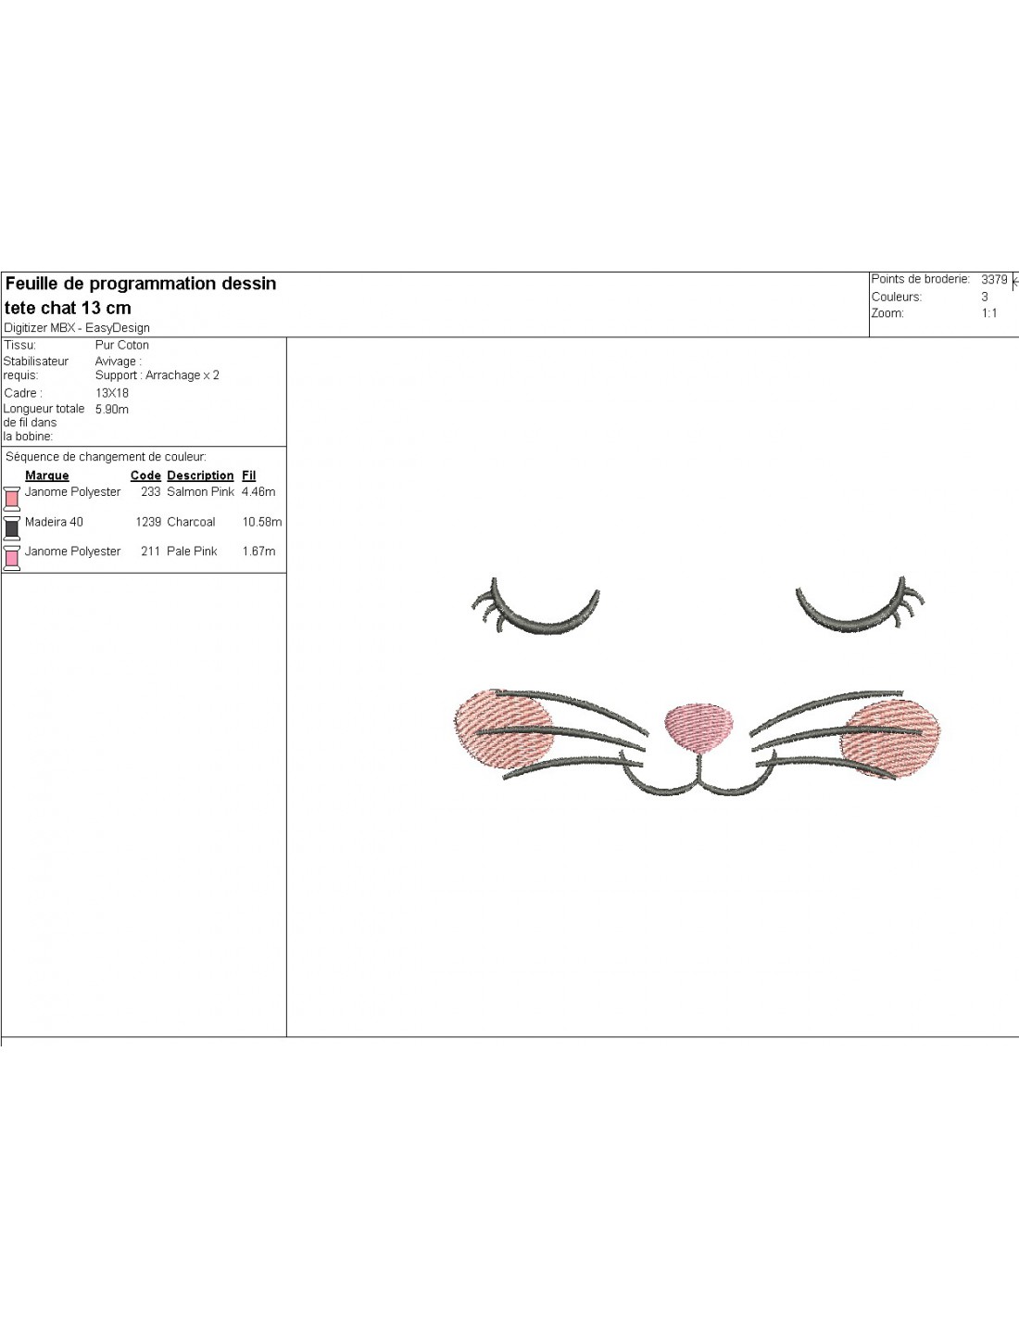Click the Salmon Pink thread spool icon
This screenshot has height=1318, width=1019.
coord(12,498)
